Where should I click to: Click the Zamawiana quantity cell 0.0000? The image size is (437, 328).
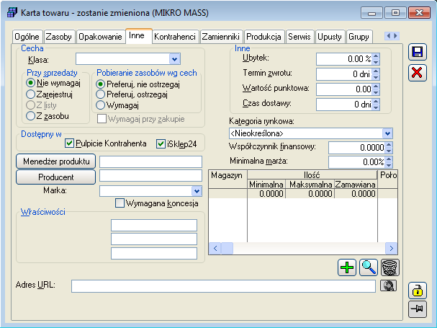pyautogui.click(x=356, y=194)
